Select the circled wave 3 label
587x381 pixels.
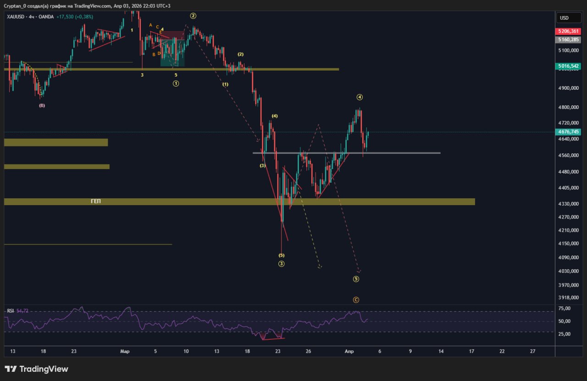(x=282, y=264)
